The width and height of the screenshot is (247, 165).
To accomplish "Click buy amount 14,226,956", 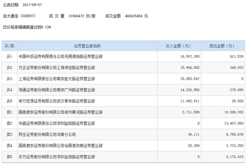I will point(190,90).
